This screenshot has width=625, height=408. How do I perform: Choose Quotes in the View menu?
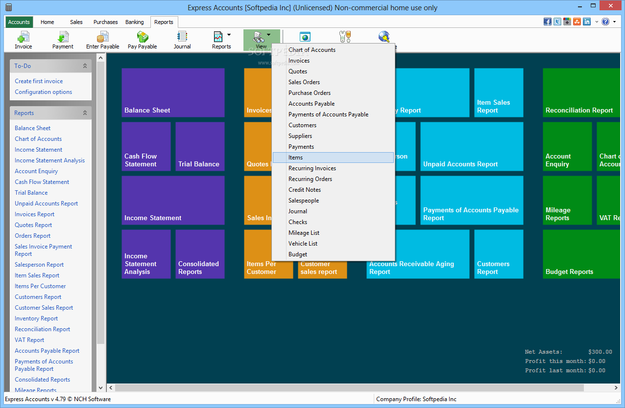(x=334, y=71)
